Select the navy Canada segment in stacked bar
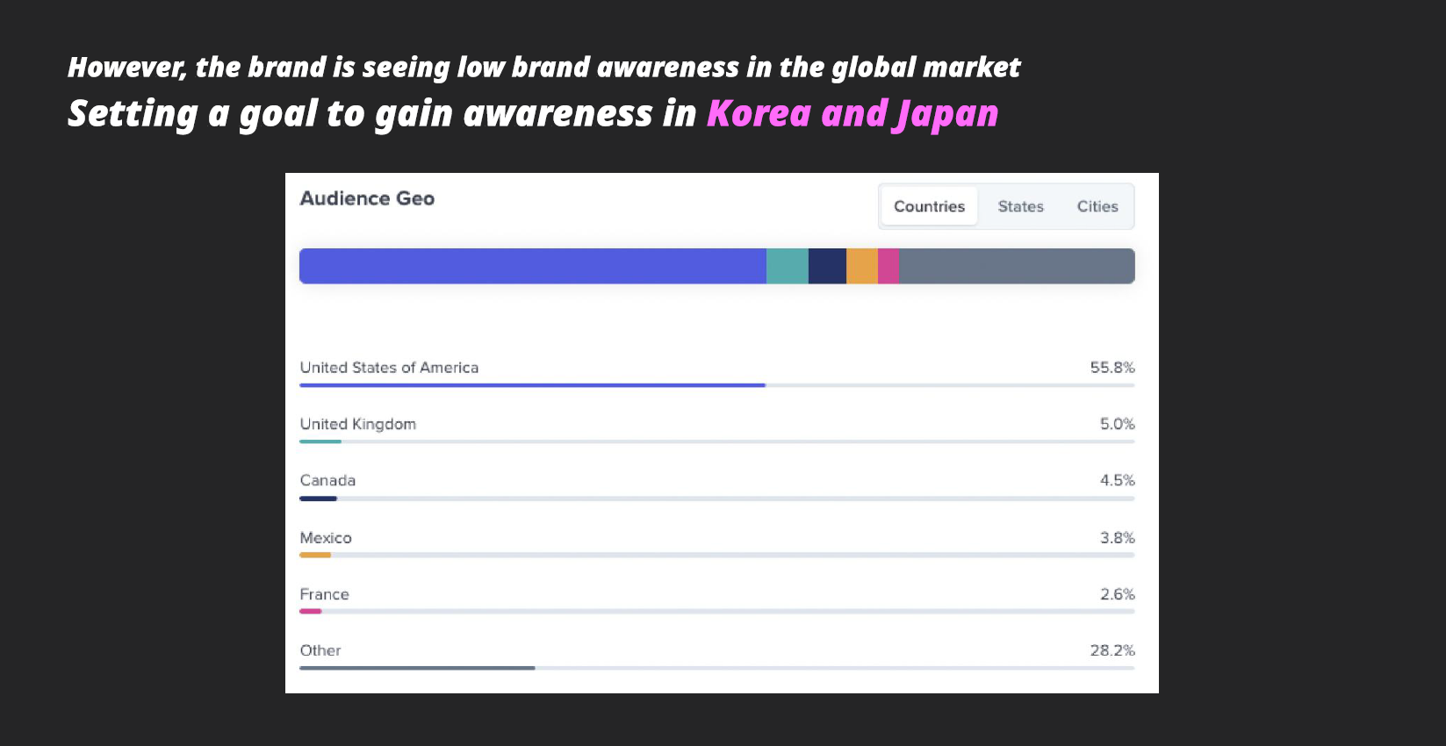This screenshot has height=746, width=1446. click(827, 266)
